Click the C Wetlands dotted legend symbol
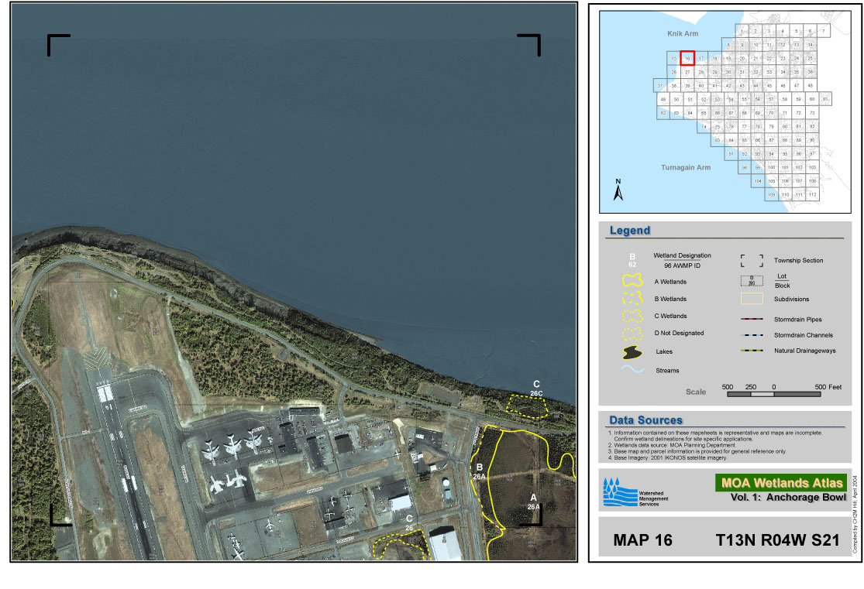 point(633,316)
